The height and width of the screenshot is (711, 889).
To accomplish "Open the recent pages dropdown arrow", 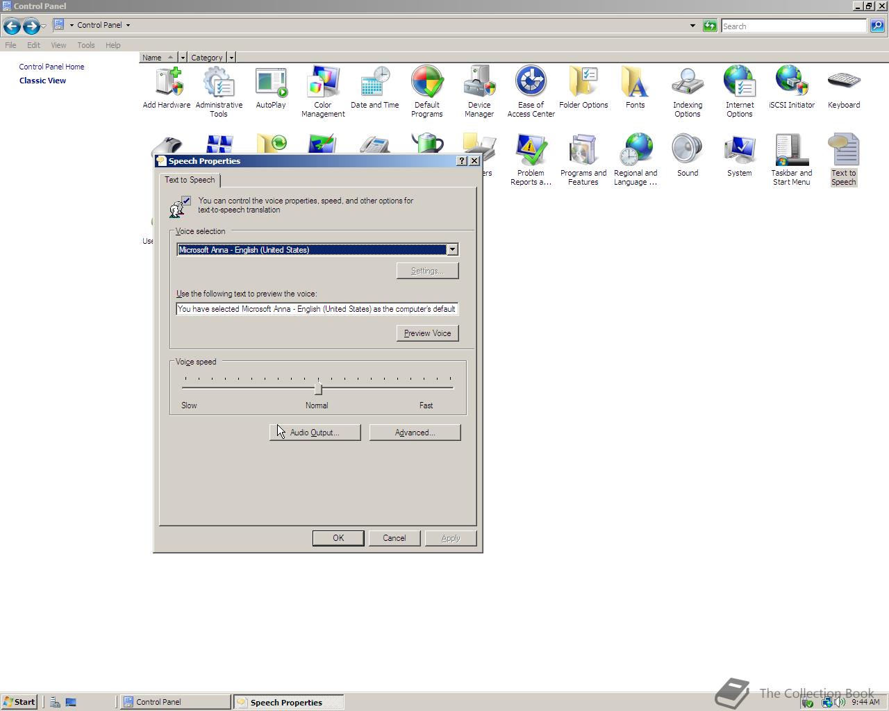I will click(x=43, y=26).
